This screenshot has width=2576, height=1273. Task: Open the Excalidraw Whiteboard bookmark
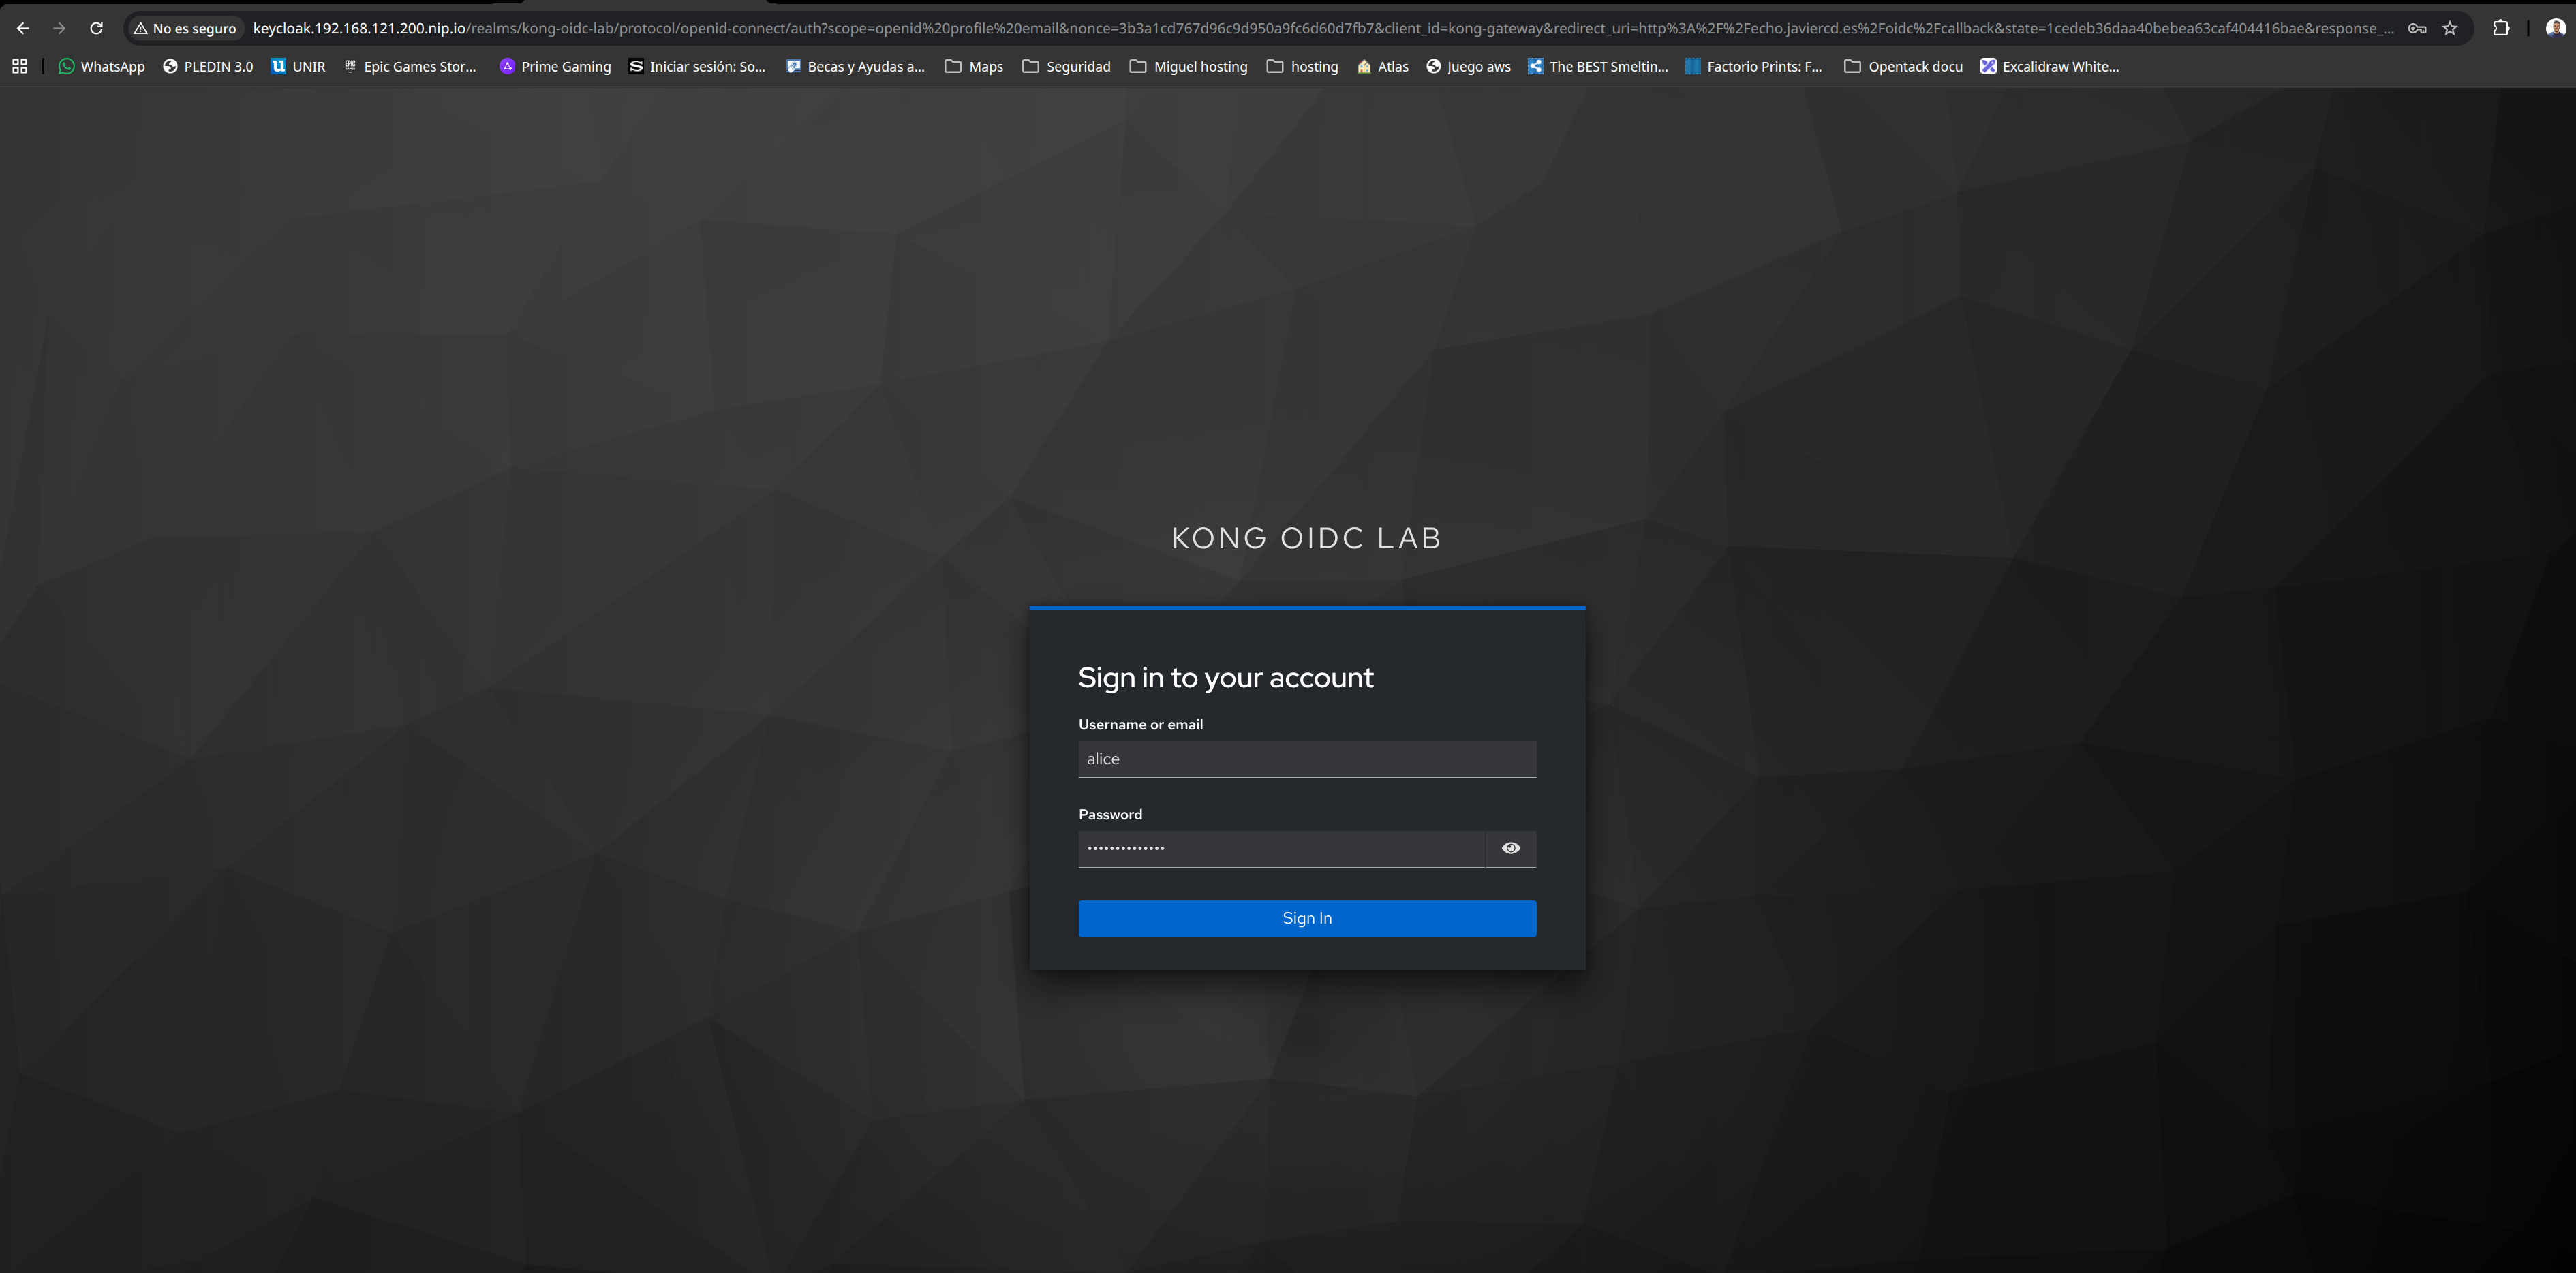tap(2050, 66)
